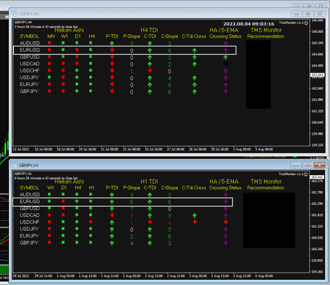Click USDJPY green C-Tdi Cross arrow in H4 window
Screen dimensions: 330x285
click(x=194, y=78)
